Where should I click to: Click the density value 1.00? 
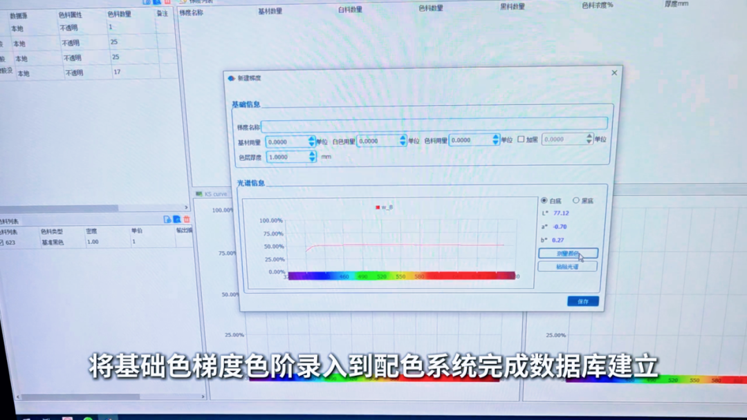93,242
